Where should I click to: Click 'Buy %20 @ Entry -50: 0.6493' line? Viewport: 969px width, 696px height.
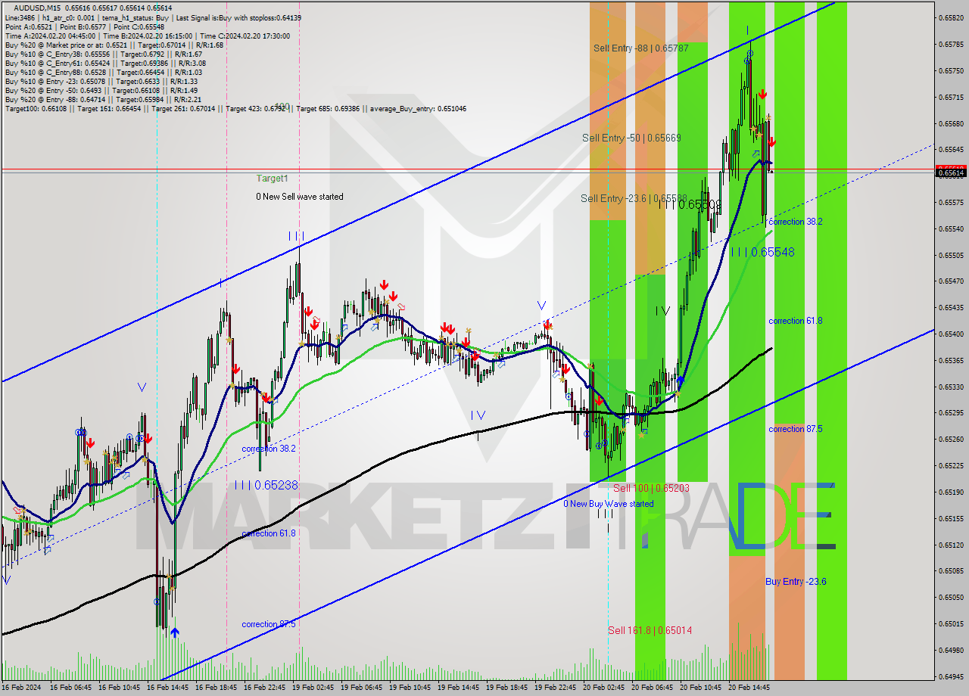pyautogui.click(x=101, y=90)
